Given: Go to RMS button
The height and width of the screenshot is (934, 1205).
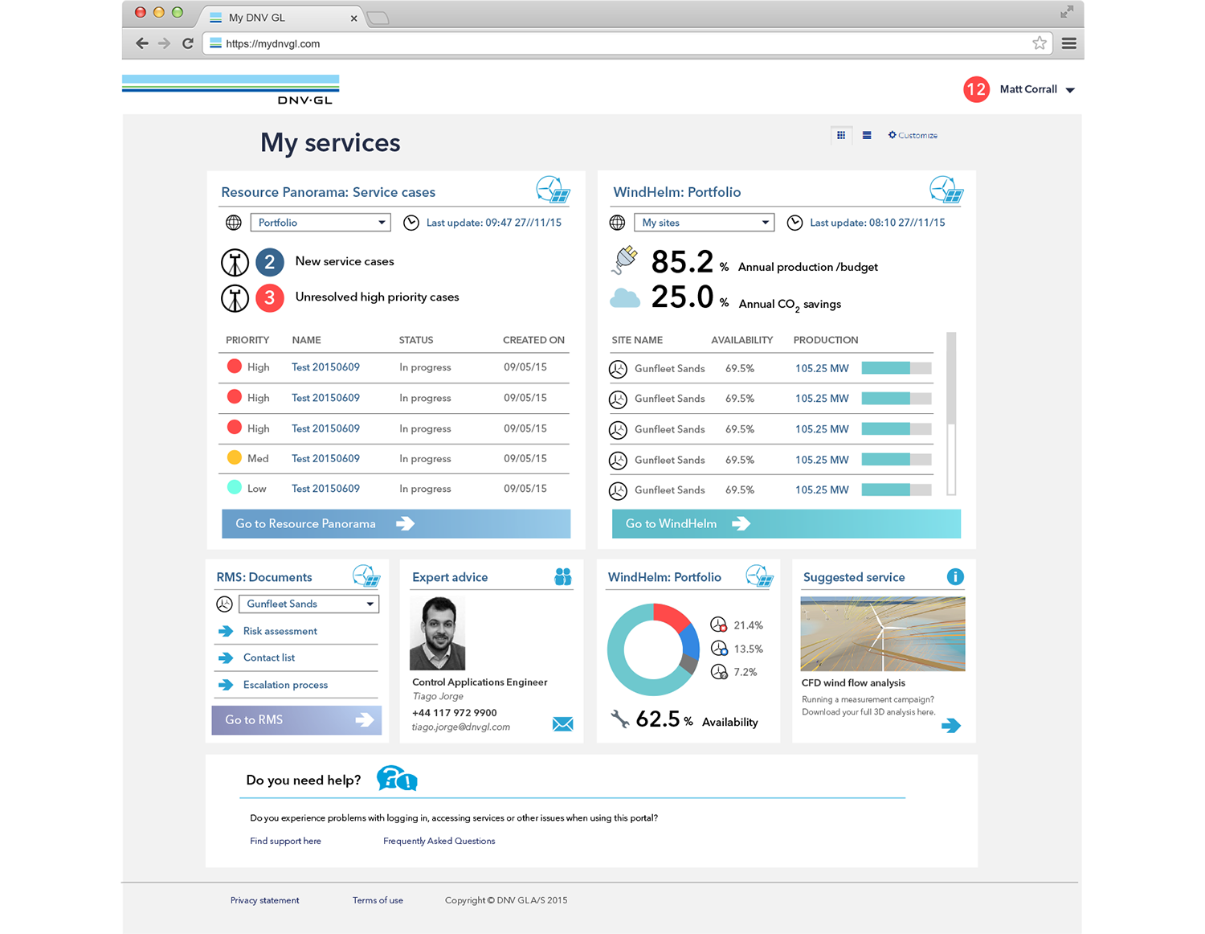Looking at the screenshot, I should click(x=296, y=720).
